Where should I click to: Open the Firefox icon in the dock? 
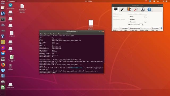click(x=3, y=65)
